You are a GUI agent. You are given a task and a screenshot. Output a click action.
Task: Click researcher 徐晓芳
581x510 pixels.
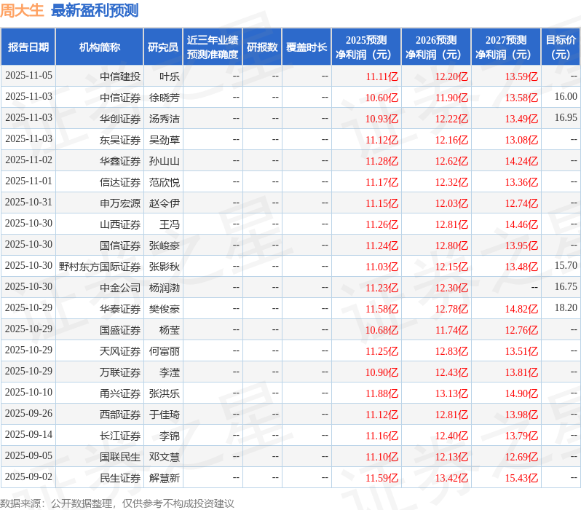click(x=164, y=98)
